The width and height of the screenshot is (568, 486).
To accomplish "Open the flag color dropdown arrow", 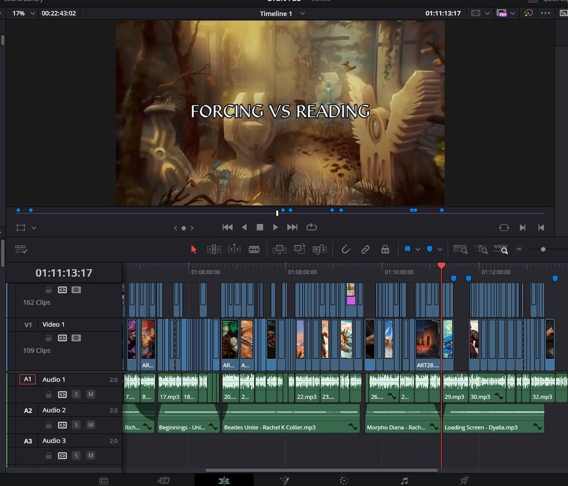I will click(x=417, y=249).
